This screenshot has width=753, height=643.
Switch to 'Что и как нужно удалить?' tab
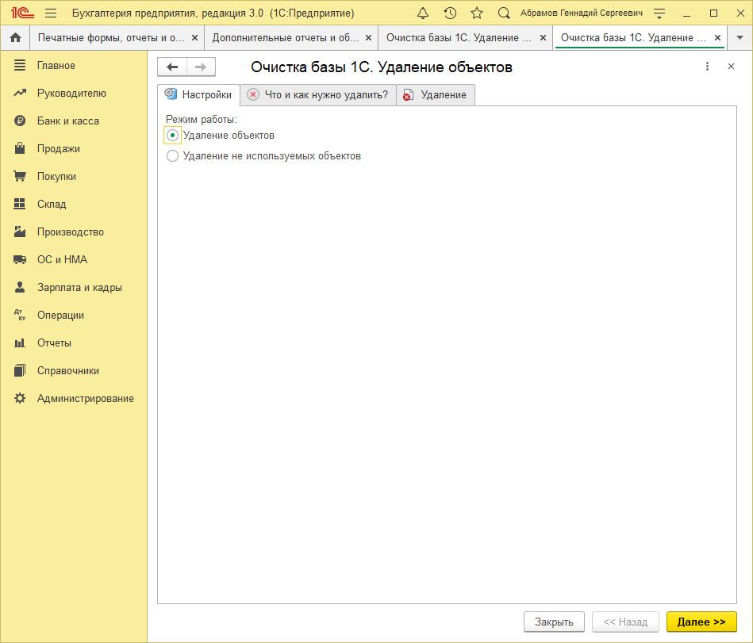317,94
